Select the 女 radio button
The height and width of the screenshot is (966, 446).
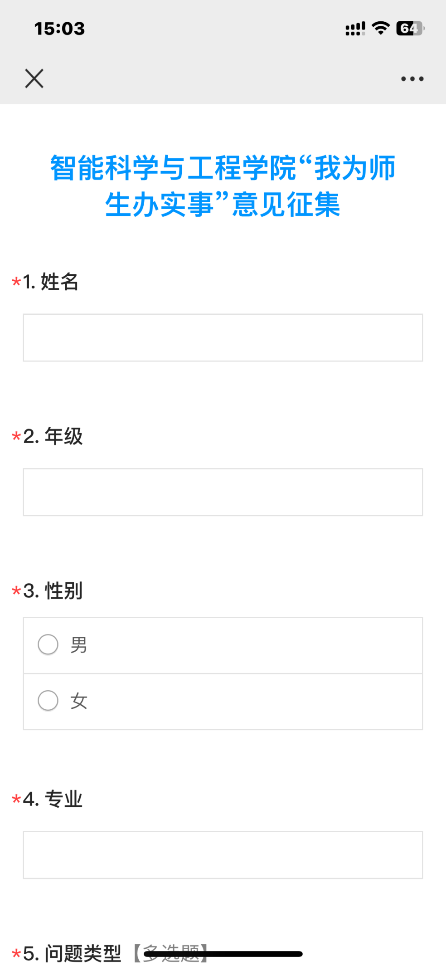pos(48,701)
